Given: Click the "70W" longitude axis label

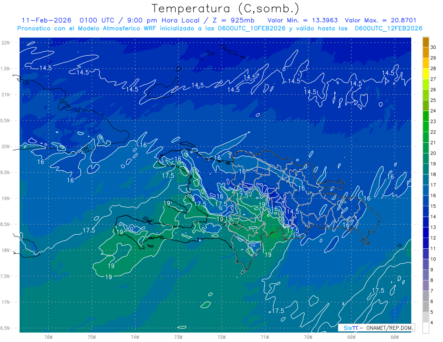Looking at the screenshot, I should [x=308, y=337].
